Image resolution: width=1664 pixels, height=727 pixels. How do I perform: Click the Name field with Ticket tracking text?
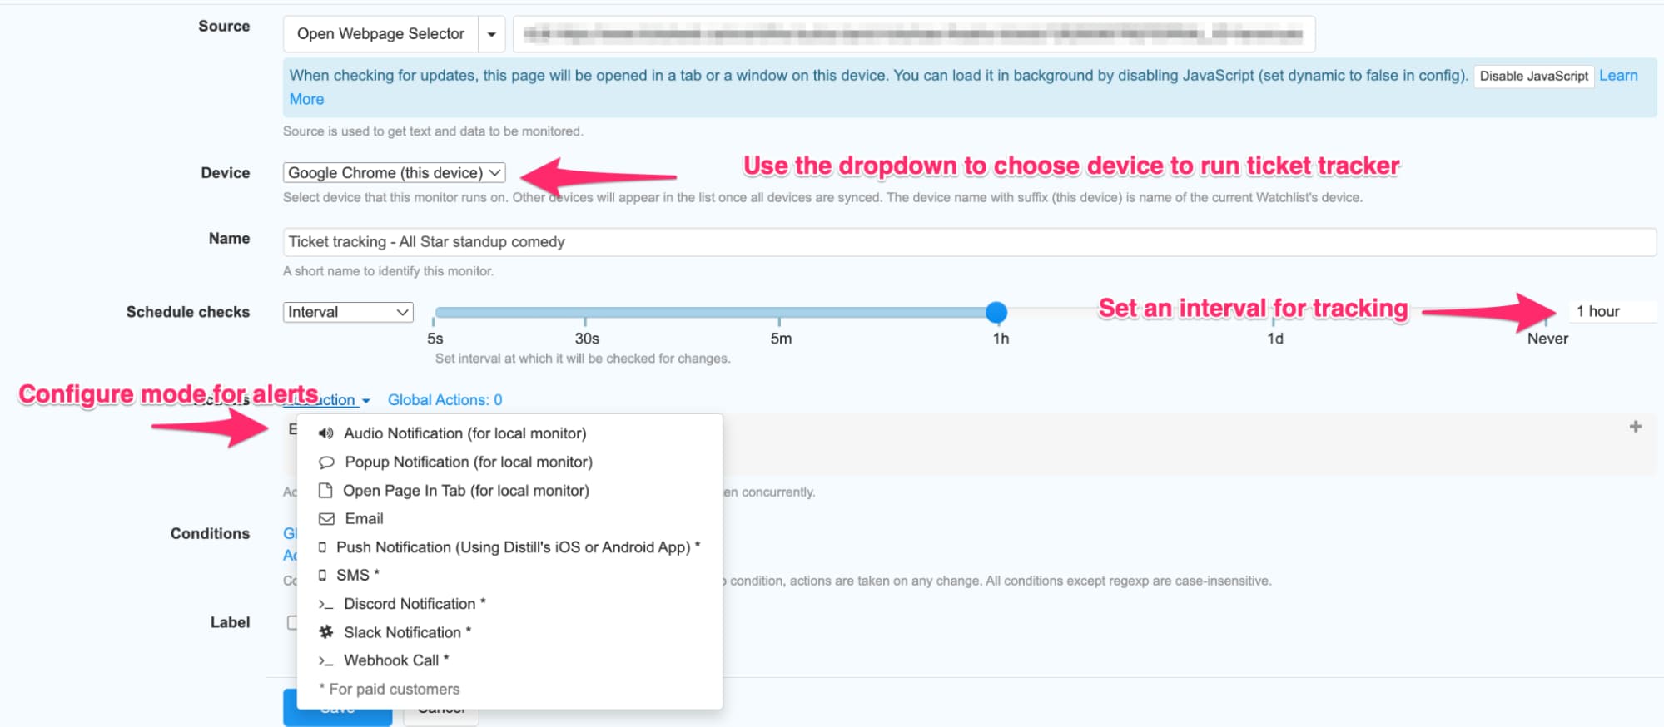coord(969,242)
